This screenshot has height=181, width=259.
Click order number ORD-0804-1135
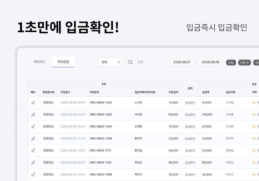point(100,163)
